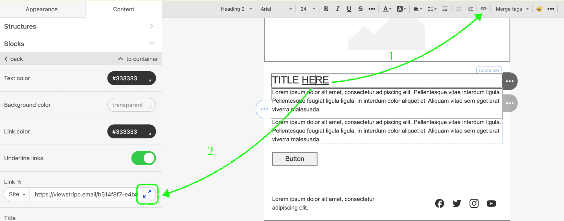Screen dimensions: 564x221
Task: Open the Heading 2 paragraph style dropdown
Action: [236, 9]
